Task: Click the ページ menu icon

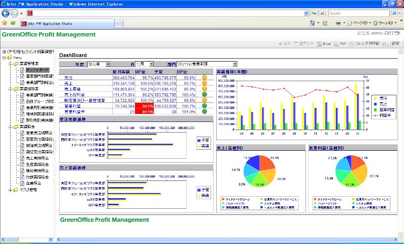Action: [349, 23]
